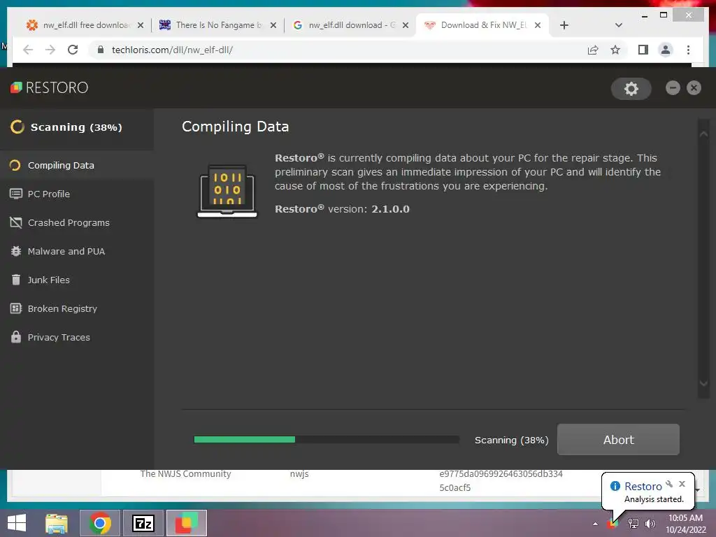
Task: Close the Download & Fix NW_ELF tab
Action: tap(538, 25)
